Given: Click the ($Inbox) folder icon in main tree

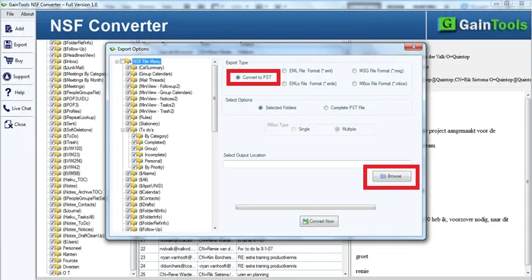Looking at the screenshot, I should coord(58,61).
